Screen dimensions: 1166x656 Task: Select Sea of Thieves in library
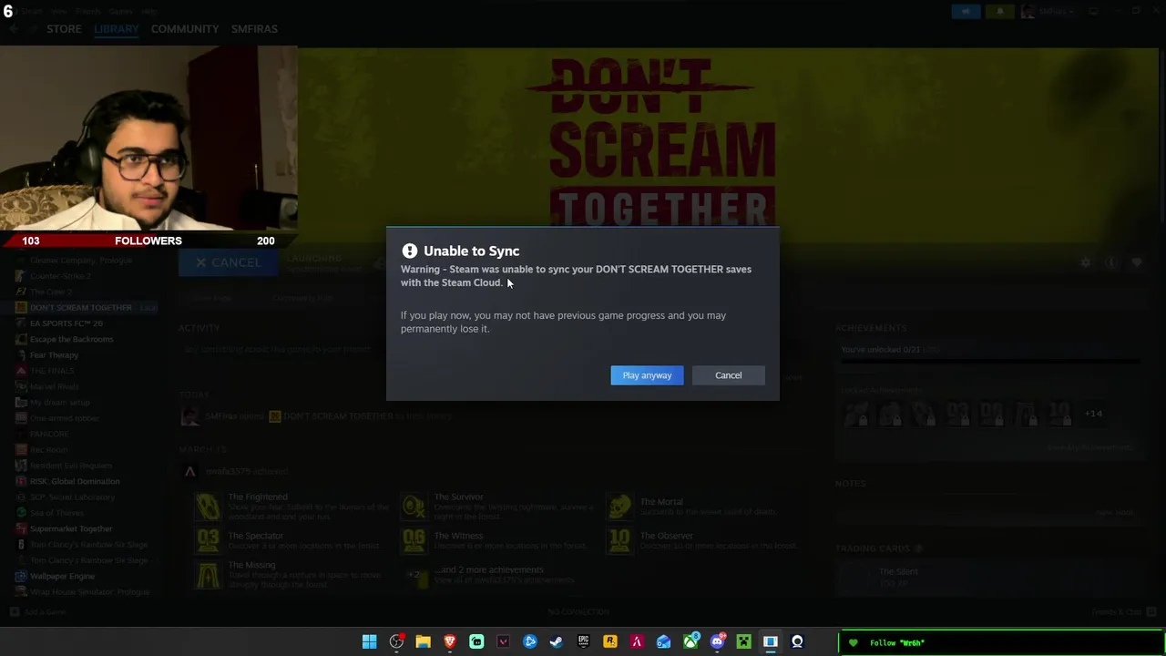pyautogui.click(x=56, y=513)
